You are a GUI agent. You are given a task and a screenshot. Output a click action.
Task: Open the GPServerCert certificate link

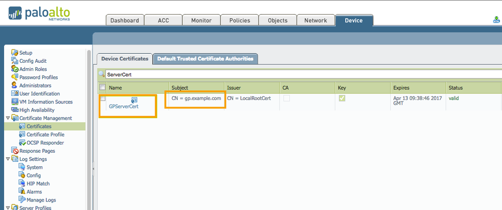[x=124, y=107]
